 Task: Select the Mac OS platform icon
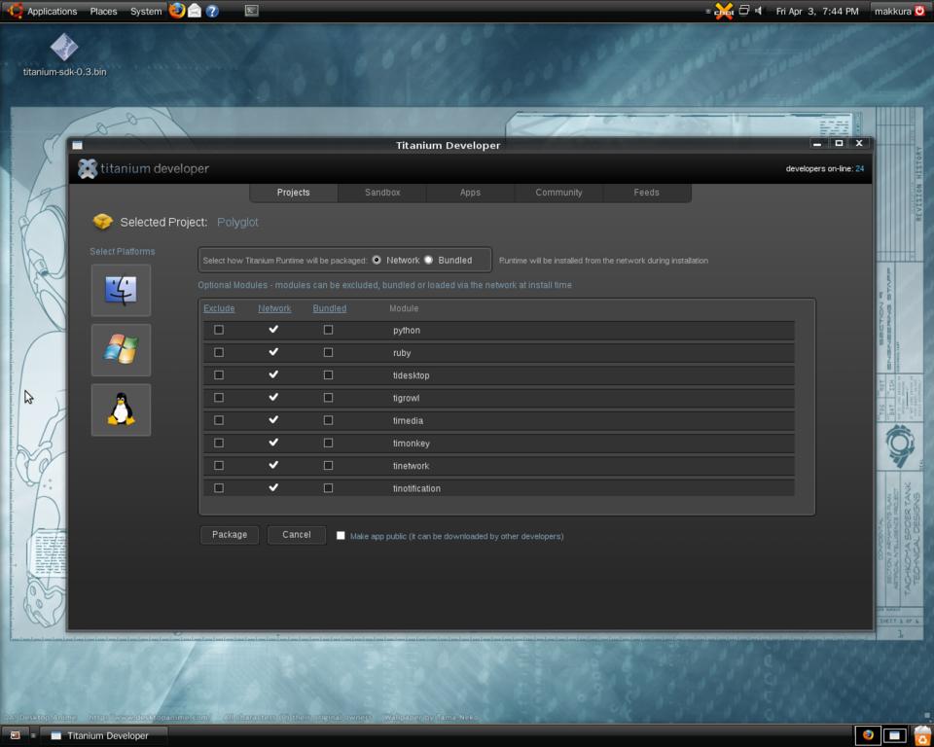pos(121,290)
